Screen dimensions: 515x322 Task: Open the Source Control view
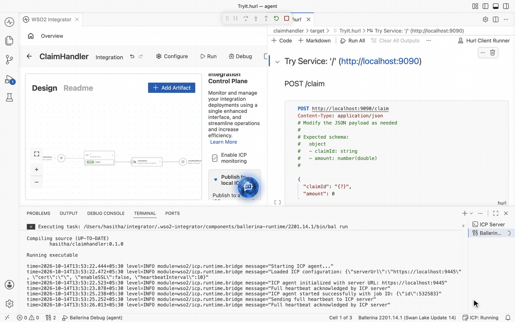tap(9, 60)
